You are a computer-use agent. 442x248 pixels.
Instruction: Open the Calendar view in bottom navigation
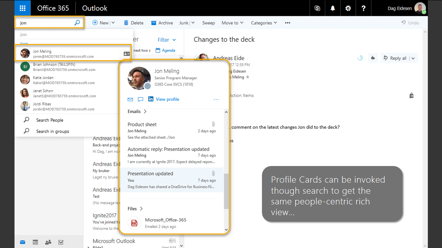[35, 242]
